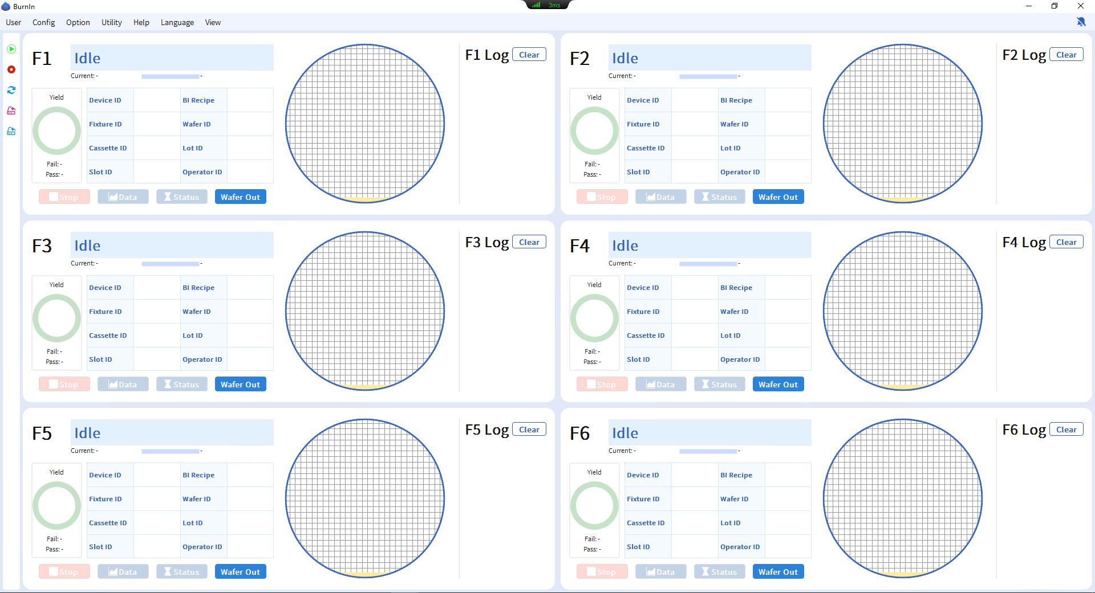
Task: Click the red stop icon in sidebar
Action: (x=11, y=69)
